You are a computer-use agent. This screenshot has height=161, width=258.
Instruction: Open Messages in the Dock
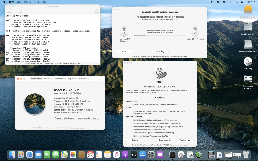[56, 155]
